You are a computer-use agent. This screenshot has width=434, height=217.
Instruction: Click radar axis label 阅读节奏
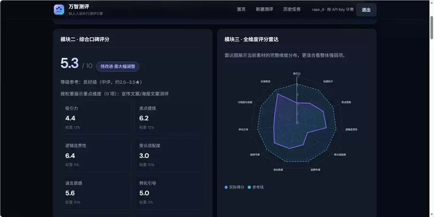(255, 155)
